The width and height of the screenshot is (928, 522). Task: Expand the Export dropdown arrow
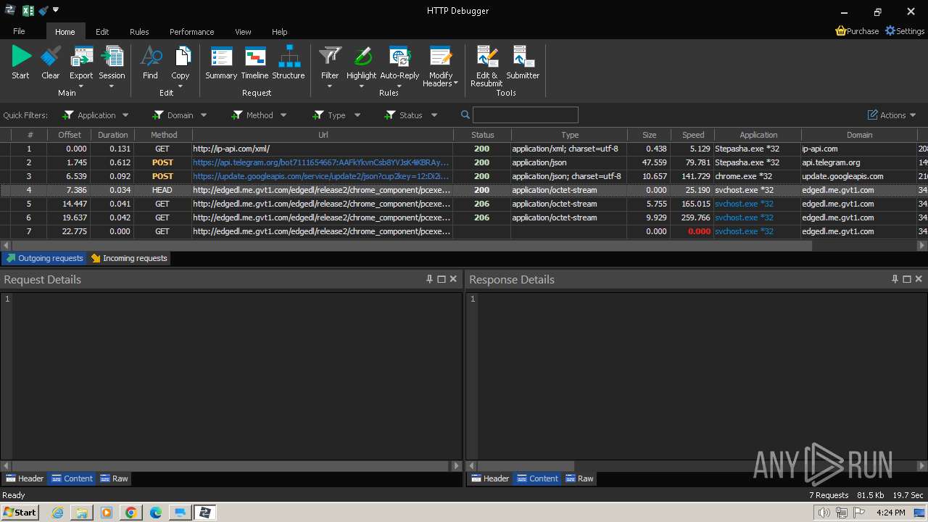tap(81, 86)
